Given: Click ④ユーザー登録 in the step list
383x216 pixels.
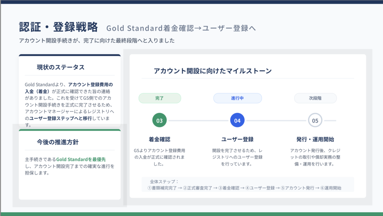Looking at the screenshot, I should point(260,188).
